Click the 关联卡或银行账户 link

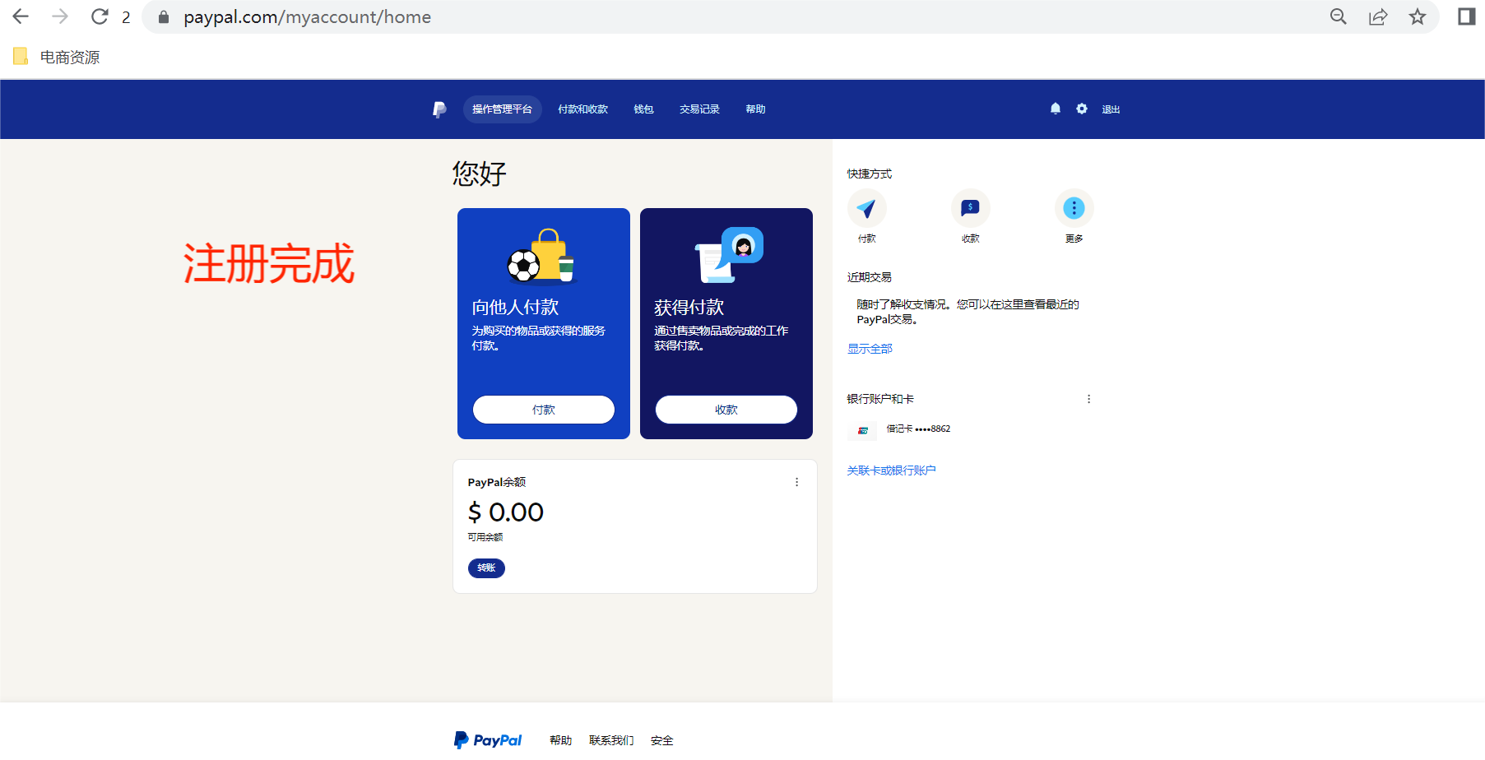click(x=891, y=470)
